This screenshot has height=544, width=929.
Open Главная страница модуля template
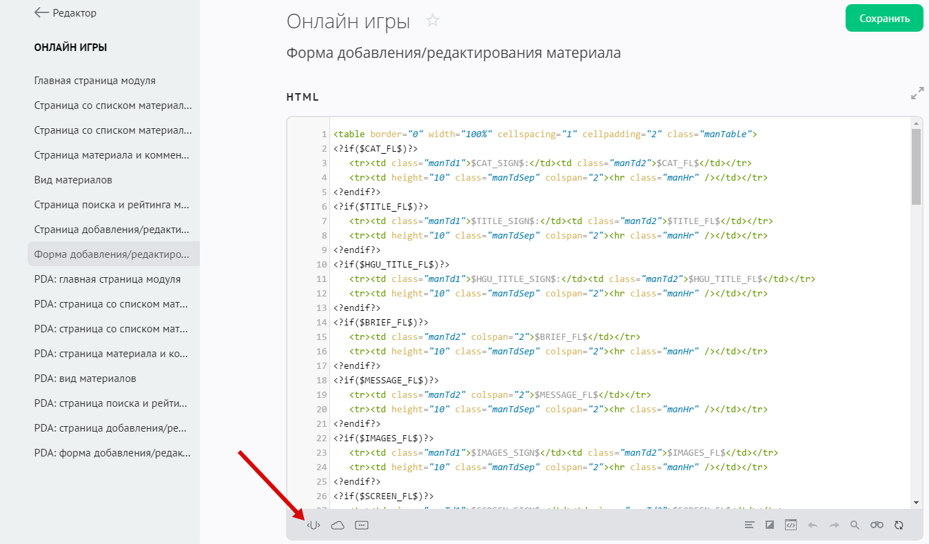click(95, 81)
